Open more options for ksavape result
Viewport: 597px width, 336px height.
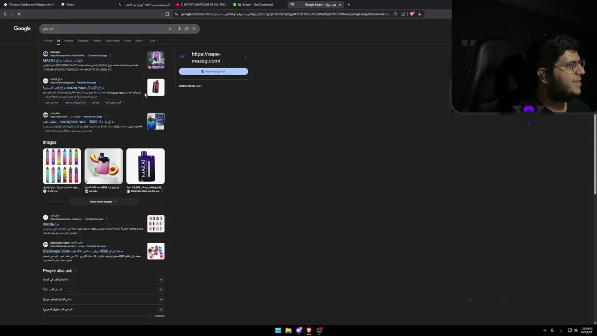[110, 56]
